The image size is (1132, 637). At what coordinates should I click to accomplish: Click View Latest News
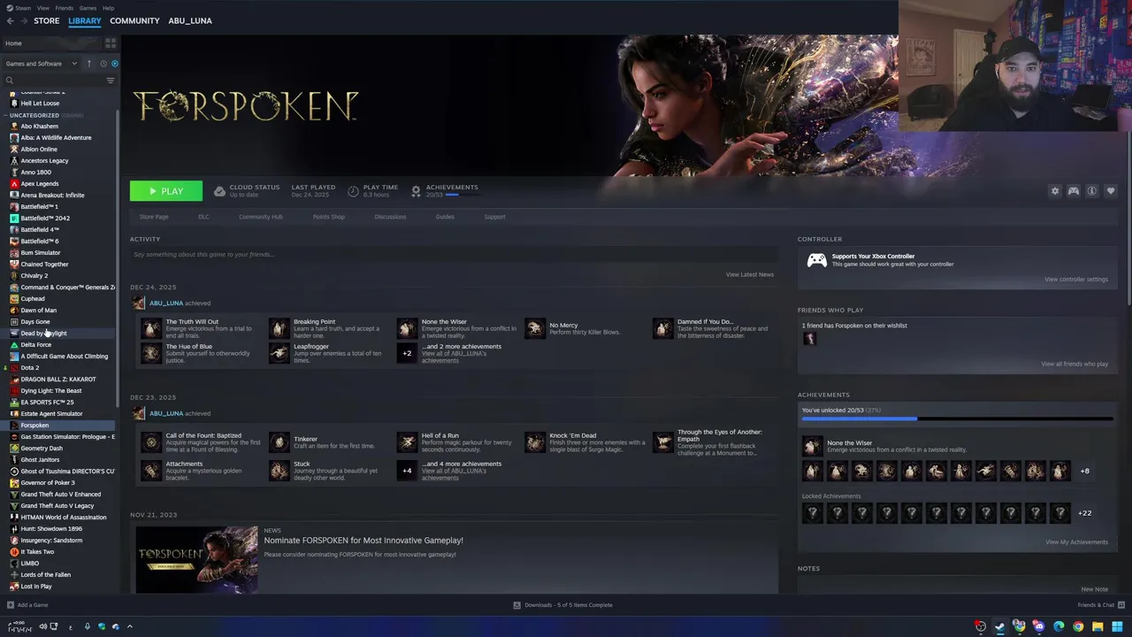[x=750, y=274]
